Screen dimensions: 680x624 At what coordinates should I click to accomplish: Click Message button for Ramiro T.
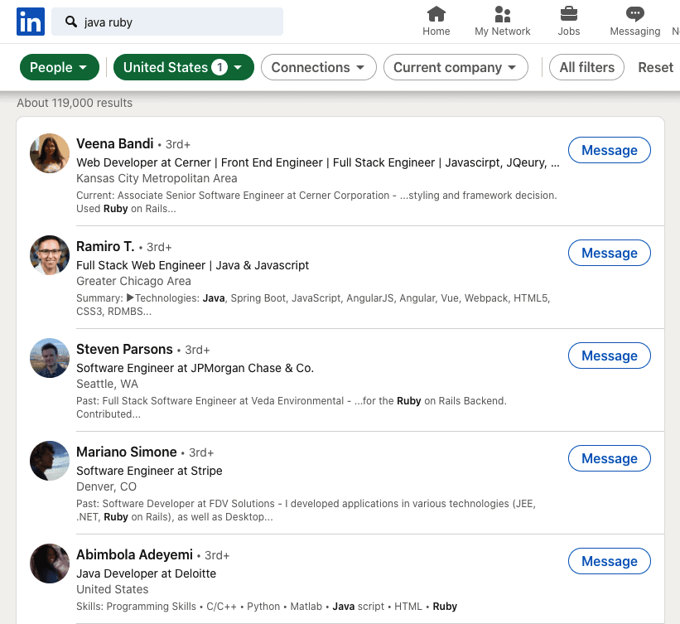point(609,253)
